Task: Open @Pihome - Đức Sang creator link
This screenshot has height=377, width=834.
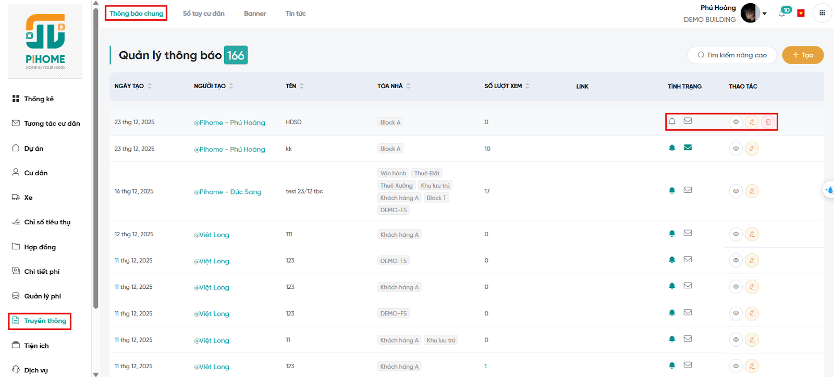Action: [x=227, y=192]
